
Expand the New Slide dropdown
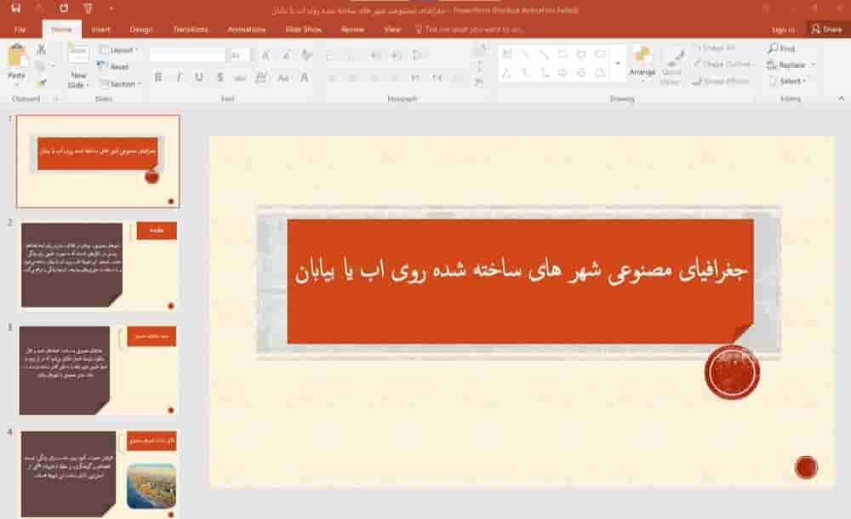[x=78, y=80]
